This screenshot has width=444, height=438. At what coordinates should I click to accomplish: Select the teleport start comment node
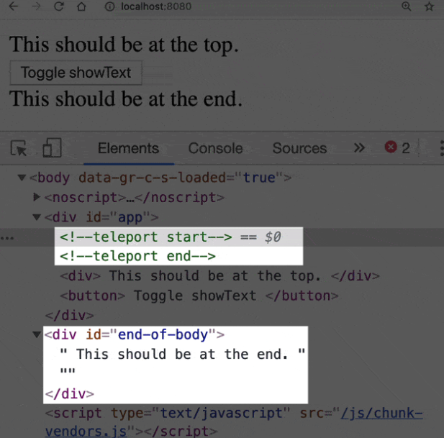coord(146,237)
